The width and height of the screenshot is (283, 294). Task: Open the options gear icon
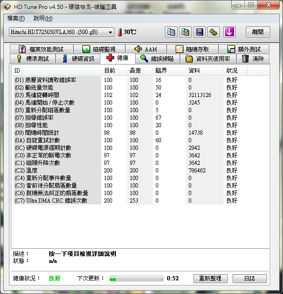[213, 32]
